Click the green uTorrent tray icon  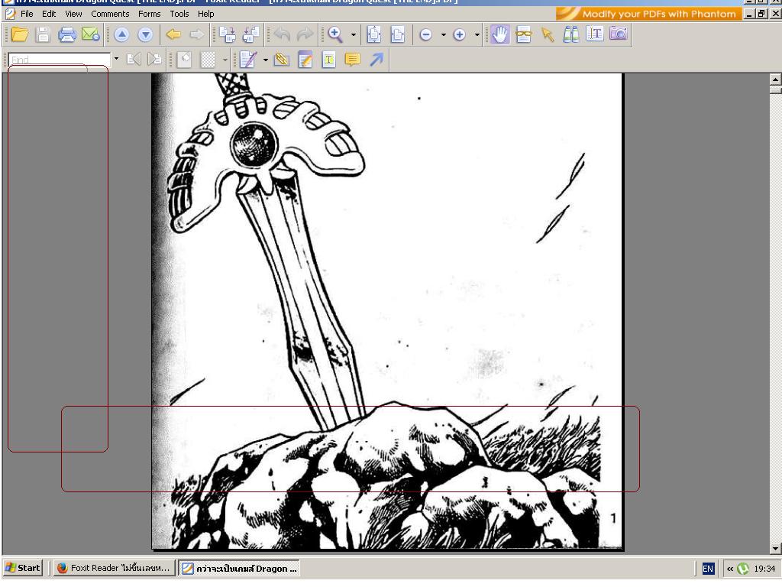[x=743, y=569]
